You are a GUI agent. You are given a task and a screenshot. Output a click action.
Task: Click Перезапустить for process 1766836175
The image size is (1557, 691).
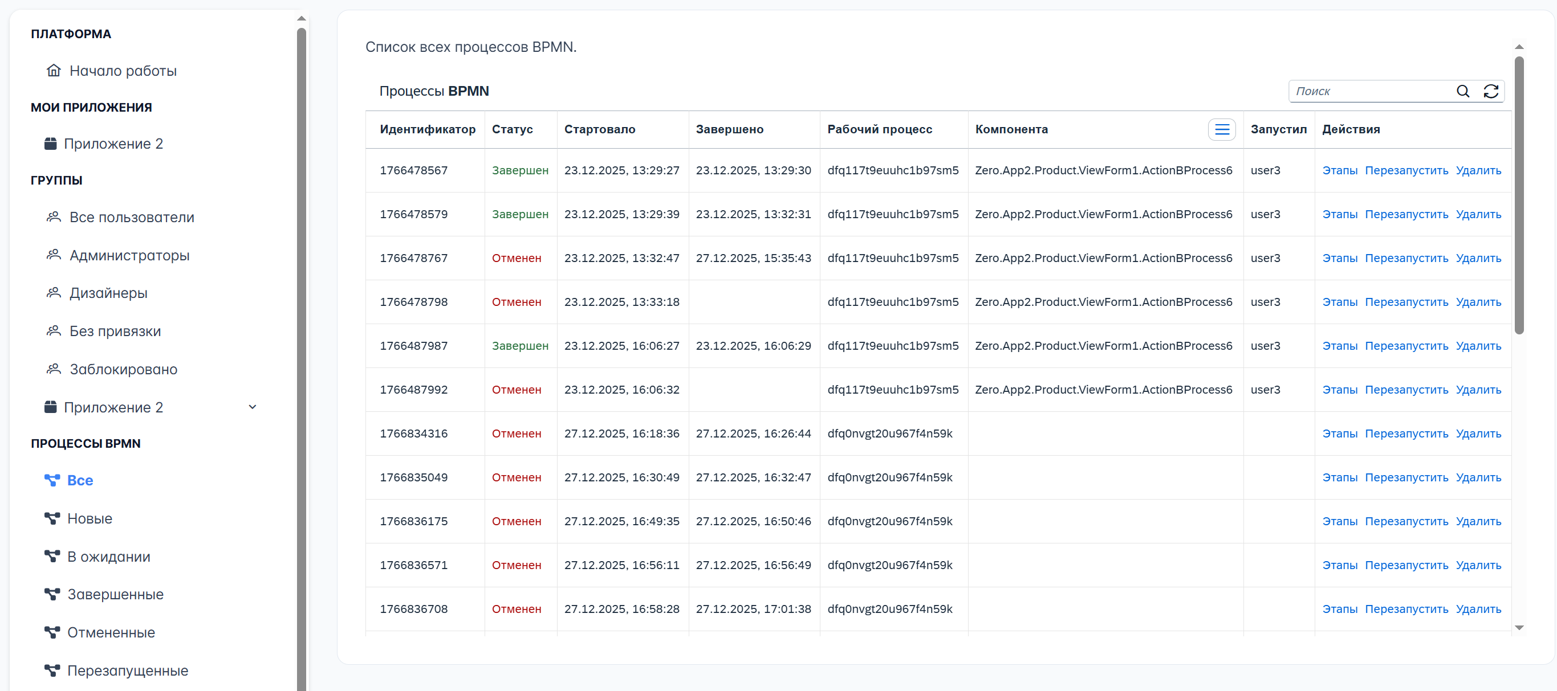[1406, 521]
